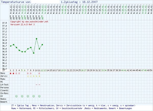Click the GV smiley on cycle day 9
153x111 pixels.
[34, 96]
